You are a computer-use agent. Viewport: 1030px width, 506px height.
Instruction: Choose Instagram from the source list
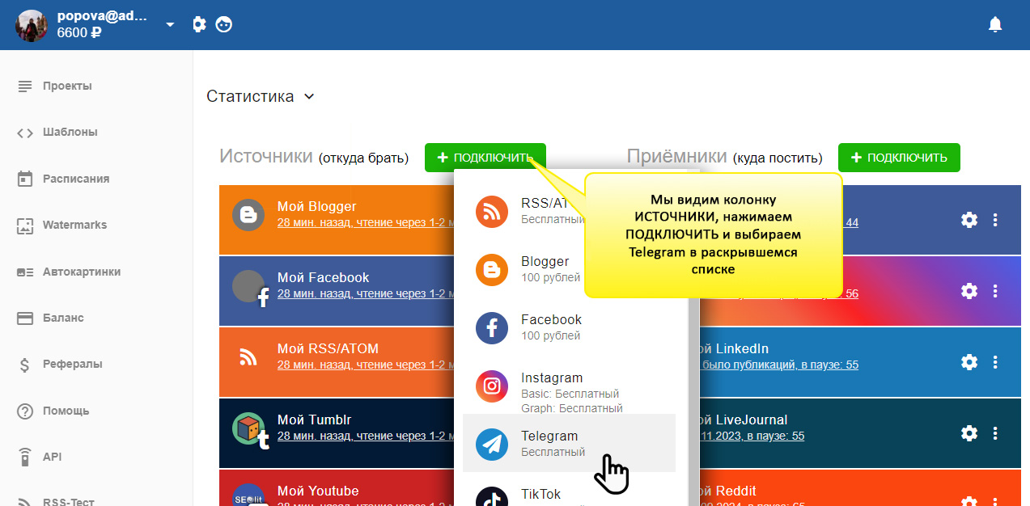[569, 386]
